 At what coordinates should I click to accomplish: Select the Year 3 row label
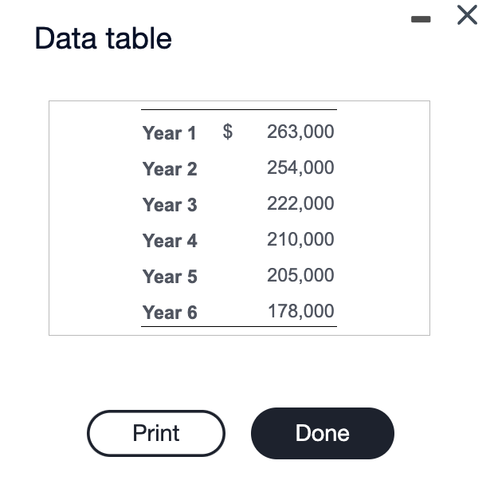point(169,205)
